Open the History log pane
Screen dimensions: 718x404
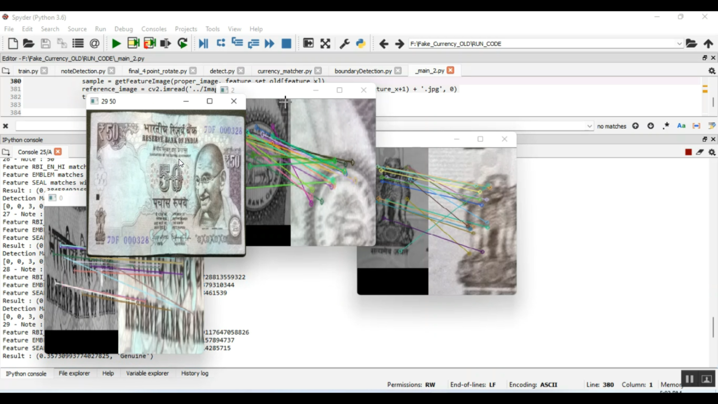[194, 373]
